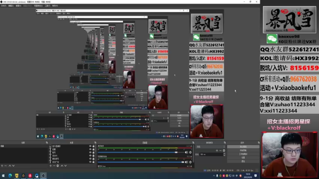Mute the second mixer audio channel
This screenshot has width=319, height=179.
tap(186, 162)
